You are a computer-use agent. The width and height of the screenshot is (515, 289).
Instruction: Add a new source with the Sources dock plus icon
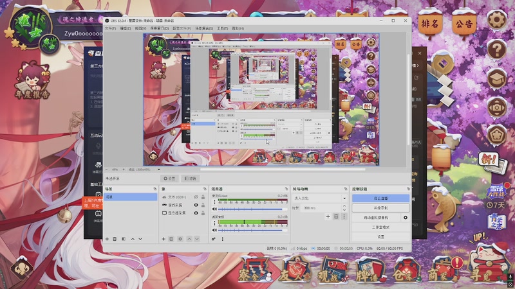point(164,239)
